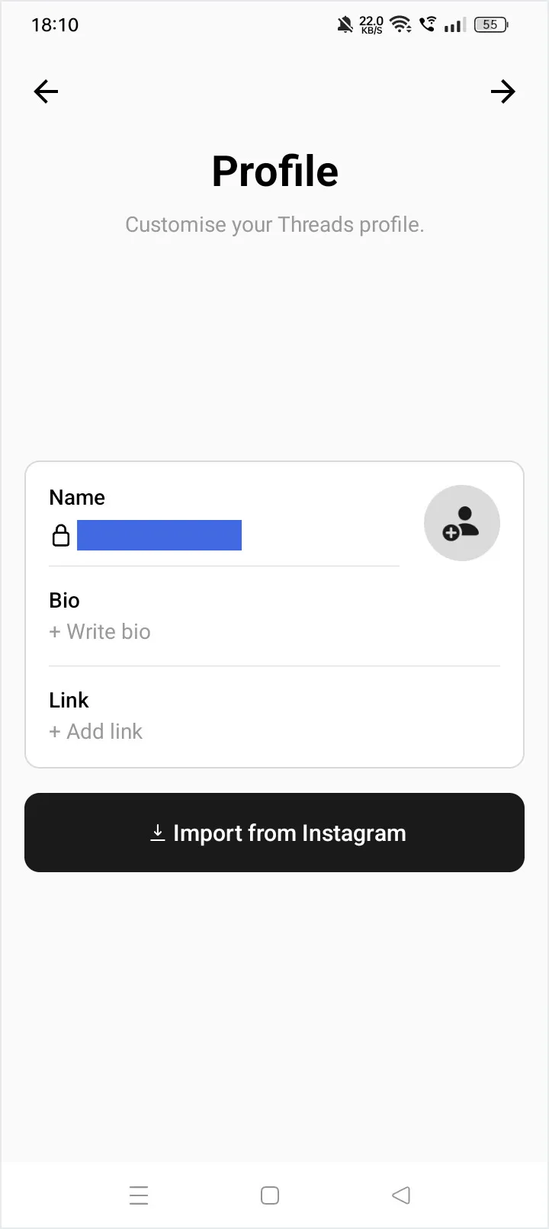Tap the forward arrow at top right
The width and height of the screenshot is (549, 1229).
click(x=502, y=92)
